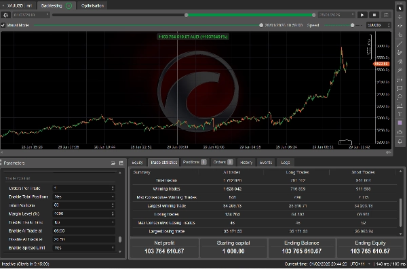The height and width of the screenshot is (269, 407).
Task: Start the backtest with play button
Action: [362, 15]
